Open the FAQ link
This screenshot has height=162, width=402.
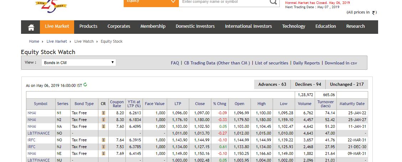pyautogui.click(x=175, y=63)
